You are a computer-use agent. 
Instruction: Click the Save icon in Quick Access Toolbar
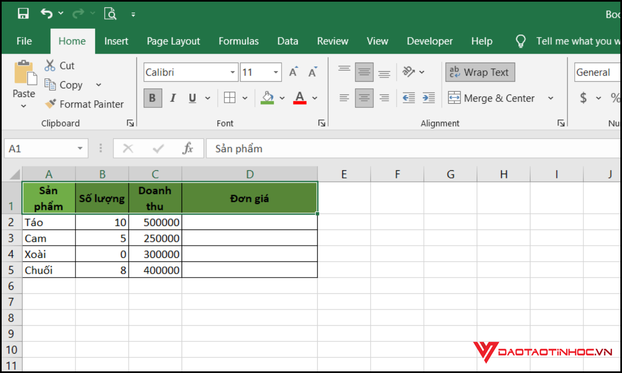pyautogui.click(x=23, y=13)
